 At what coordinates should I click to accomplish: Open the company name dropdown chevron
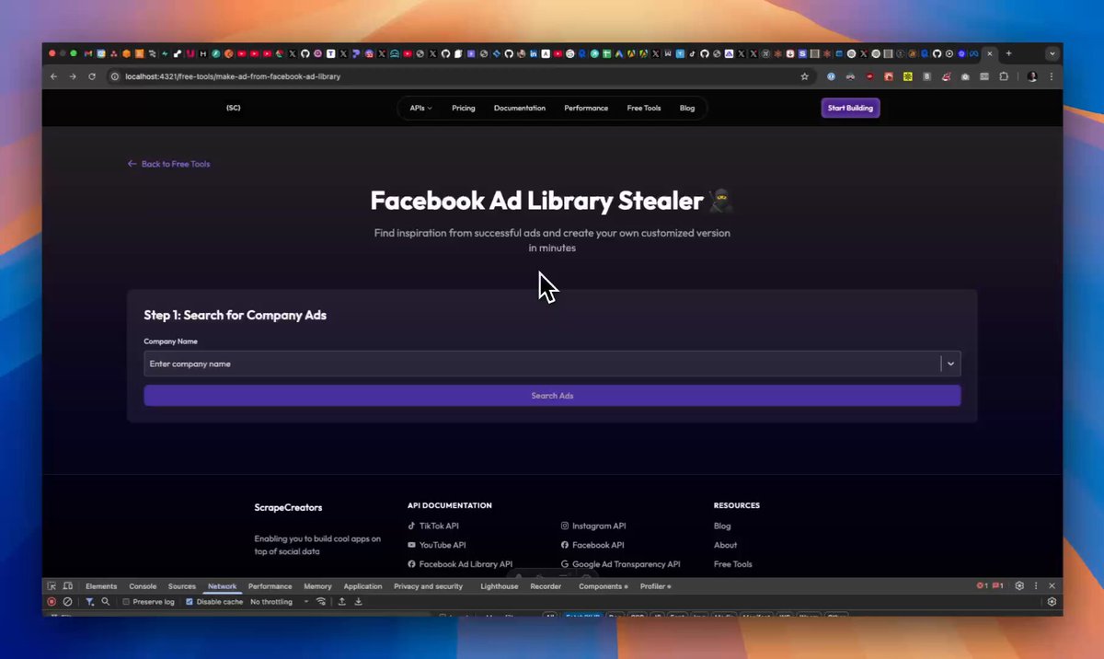point(951,364)
